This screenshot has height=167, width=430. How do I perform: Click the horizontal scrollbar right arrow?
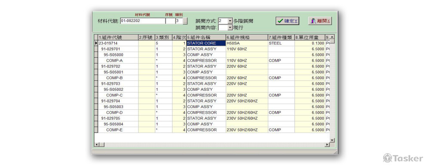pyautogui.click(x=327, y=145)
